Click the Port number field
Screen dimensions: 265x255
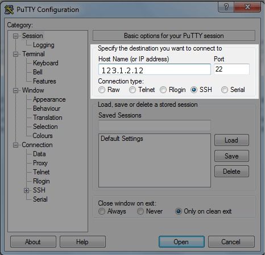[x=231, y=69]
